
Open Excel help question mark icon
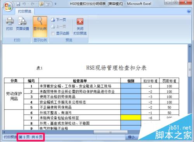pyautogui.click(x=189, y=11)
